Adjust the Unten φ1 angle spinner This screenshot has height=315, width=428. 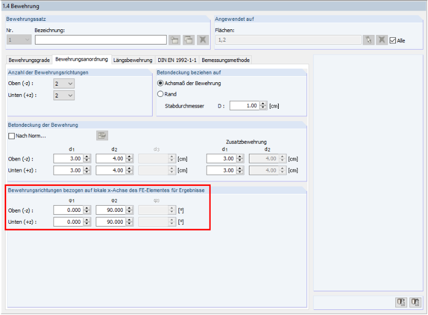tap(87, 222)
